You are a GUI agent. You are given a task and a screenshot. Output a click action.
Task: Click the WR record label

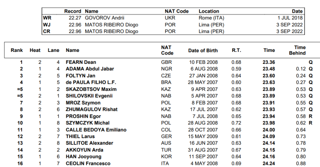pyautogui.click(x=47, y=18)
